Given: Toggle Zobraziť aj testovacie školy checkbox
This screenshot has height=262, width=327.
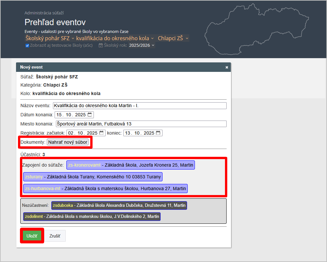Looking at the screenshot, I should click(27, 46).
